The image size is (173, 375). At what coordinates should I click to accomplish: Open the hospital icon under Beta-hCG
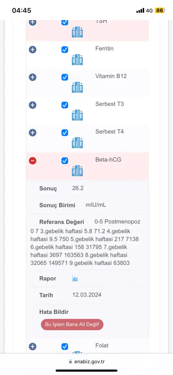tap(77, 171)
